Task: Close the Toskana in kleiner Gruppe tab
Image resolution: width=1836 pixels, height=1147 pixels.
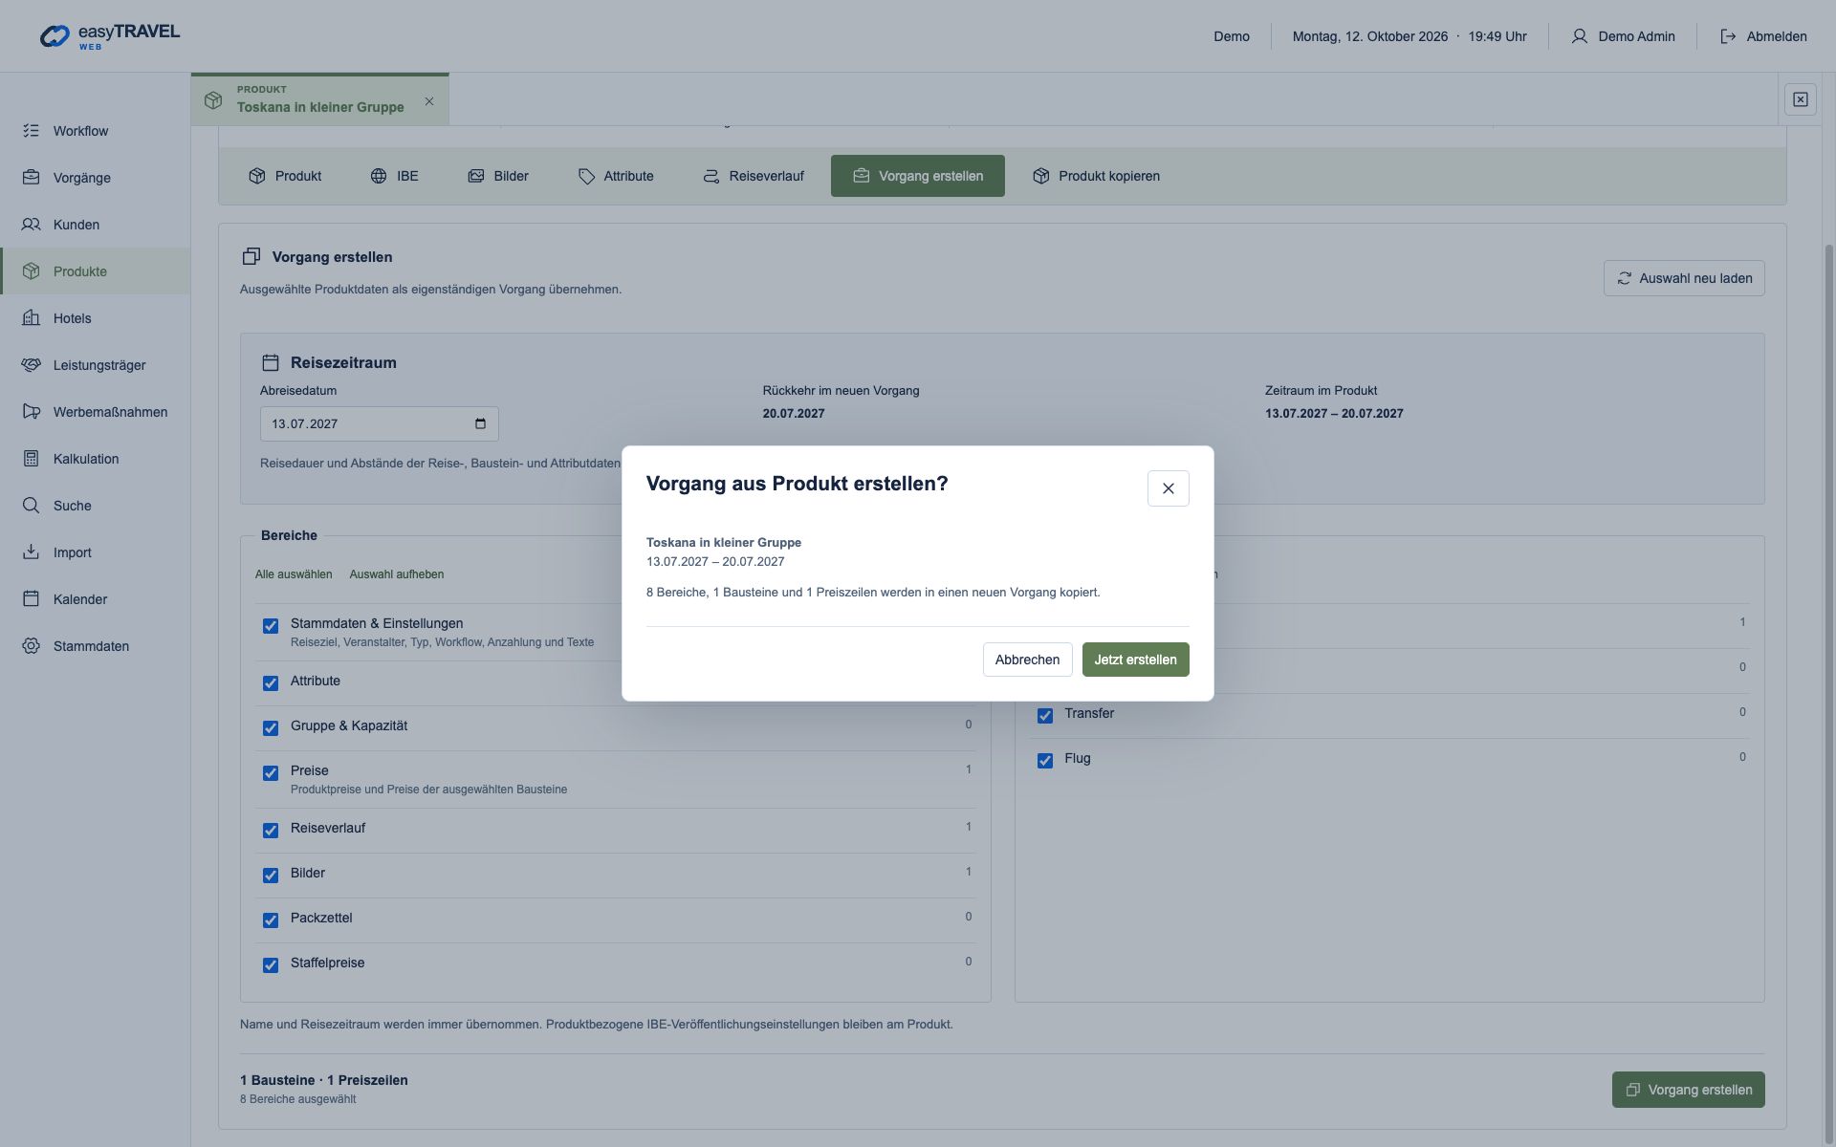Action: click(429, 101)
